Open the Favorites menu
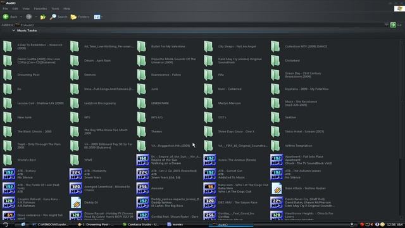 click(x=40, y=8)
